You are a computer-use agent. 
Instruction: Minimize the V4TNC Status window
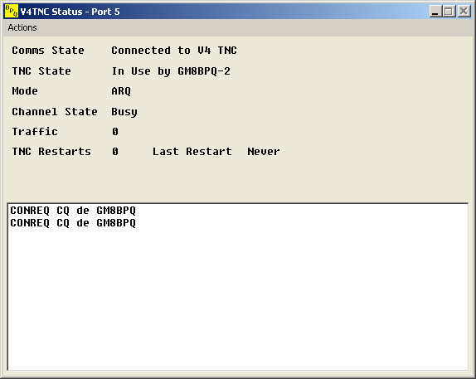(x=435, y=12)
